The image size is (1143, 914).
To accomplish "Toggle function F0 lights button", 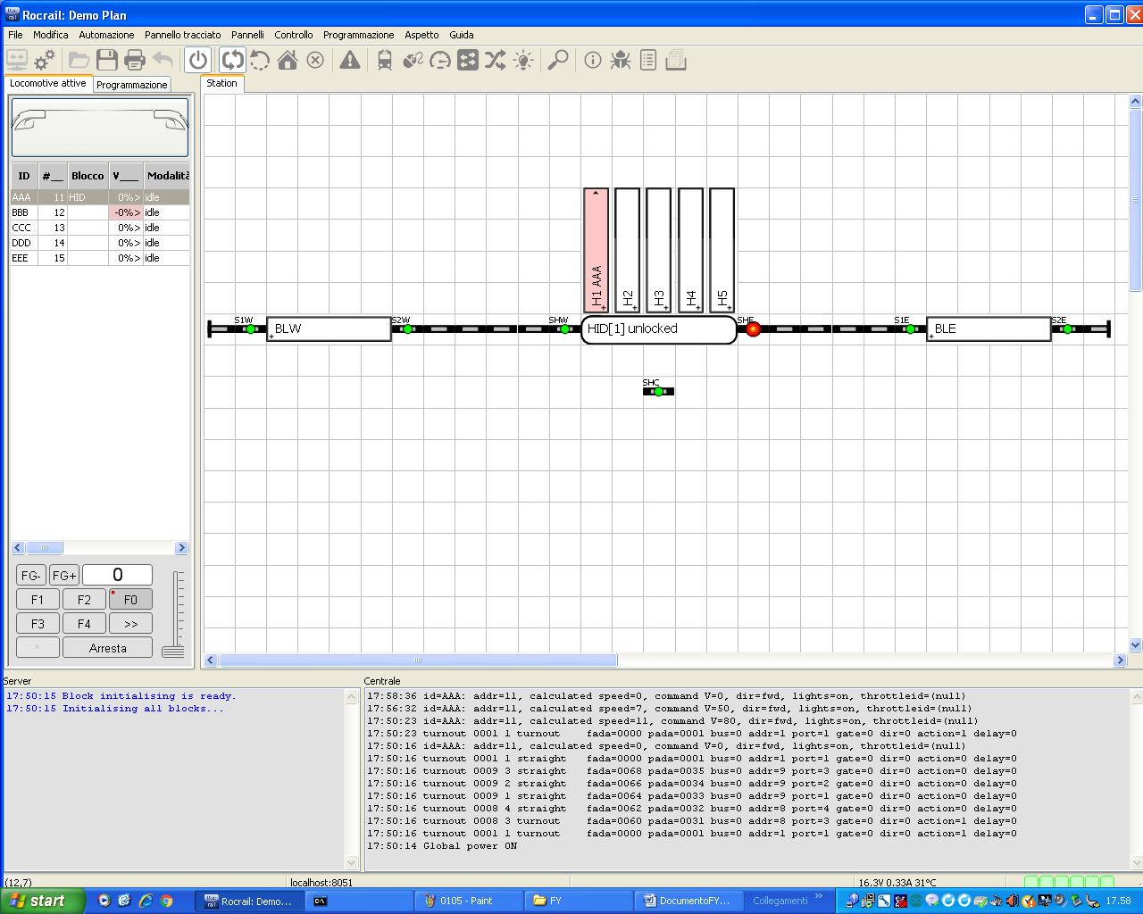I will pos(130,600).
